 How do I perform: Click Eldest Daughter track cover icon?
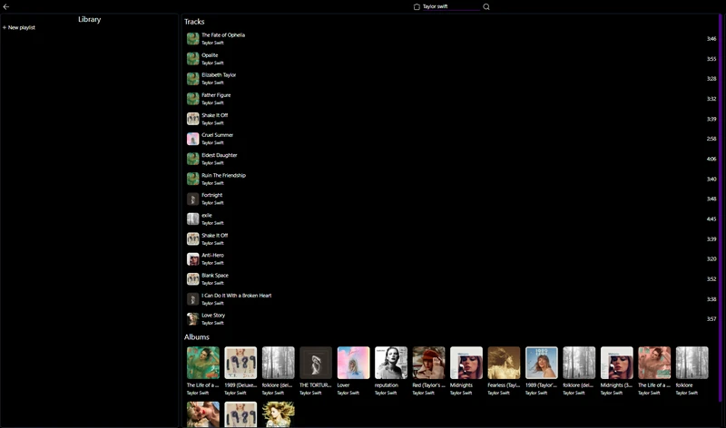pyautogui.click(x=192, y=159)
